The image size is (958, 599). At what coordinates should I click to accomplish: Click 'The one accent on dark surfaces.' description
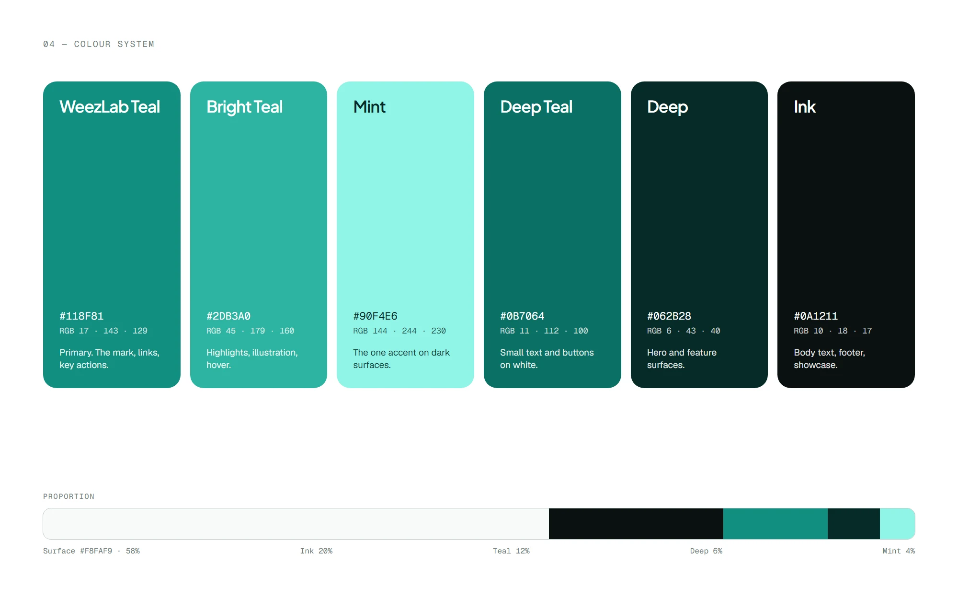(401, 358)
